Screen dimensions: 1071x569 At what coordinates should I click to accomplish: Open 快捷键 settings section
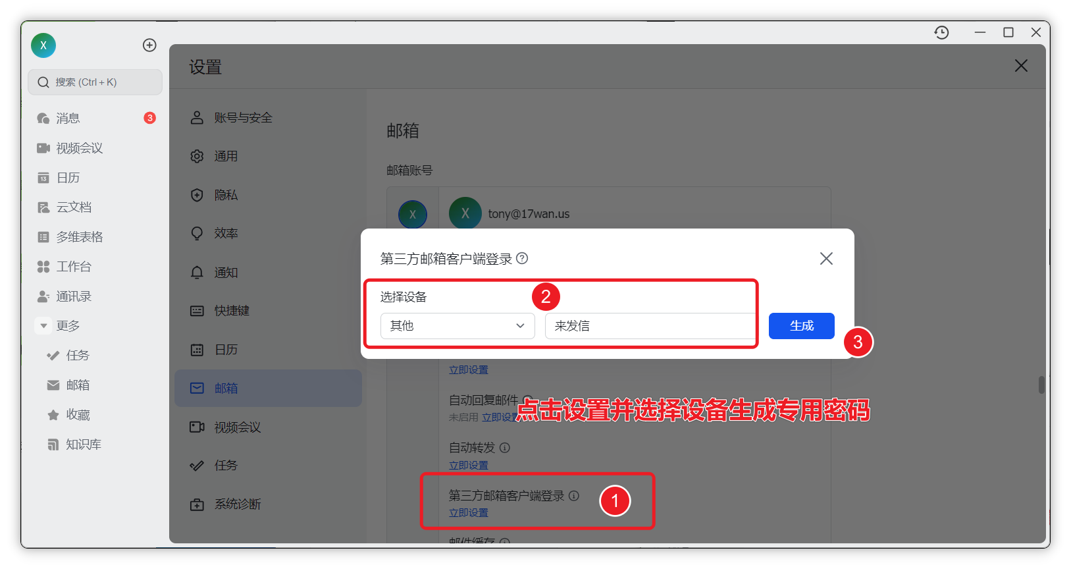point(231,311)
